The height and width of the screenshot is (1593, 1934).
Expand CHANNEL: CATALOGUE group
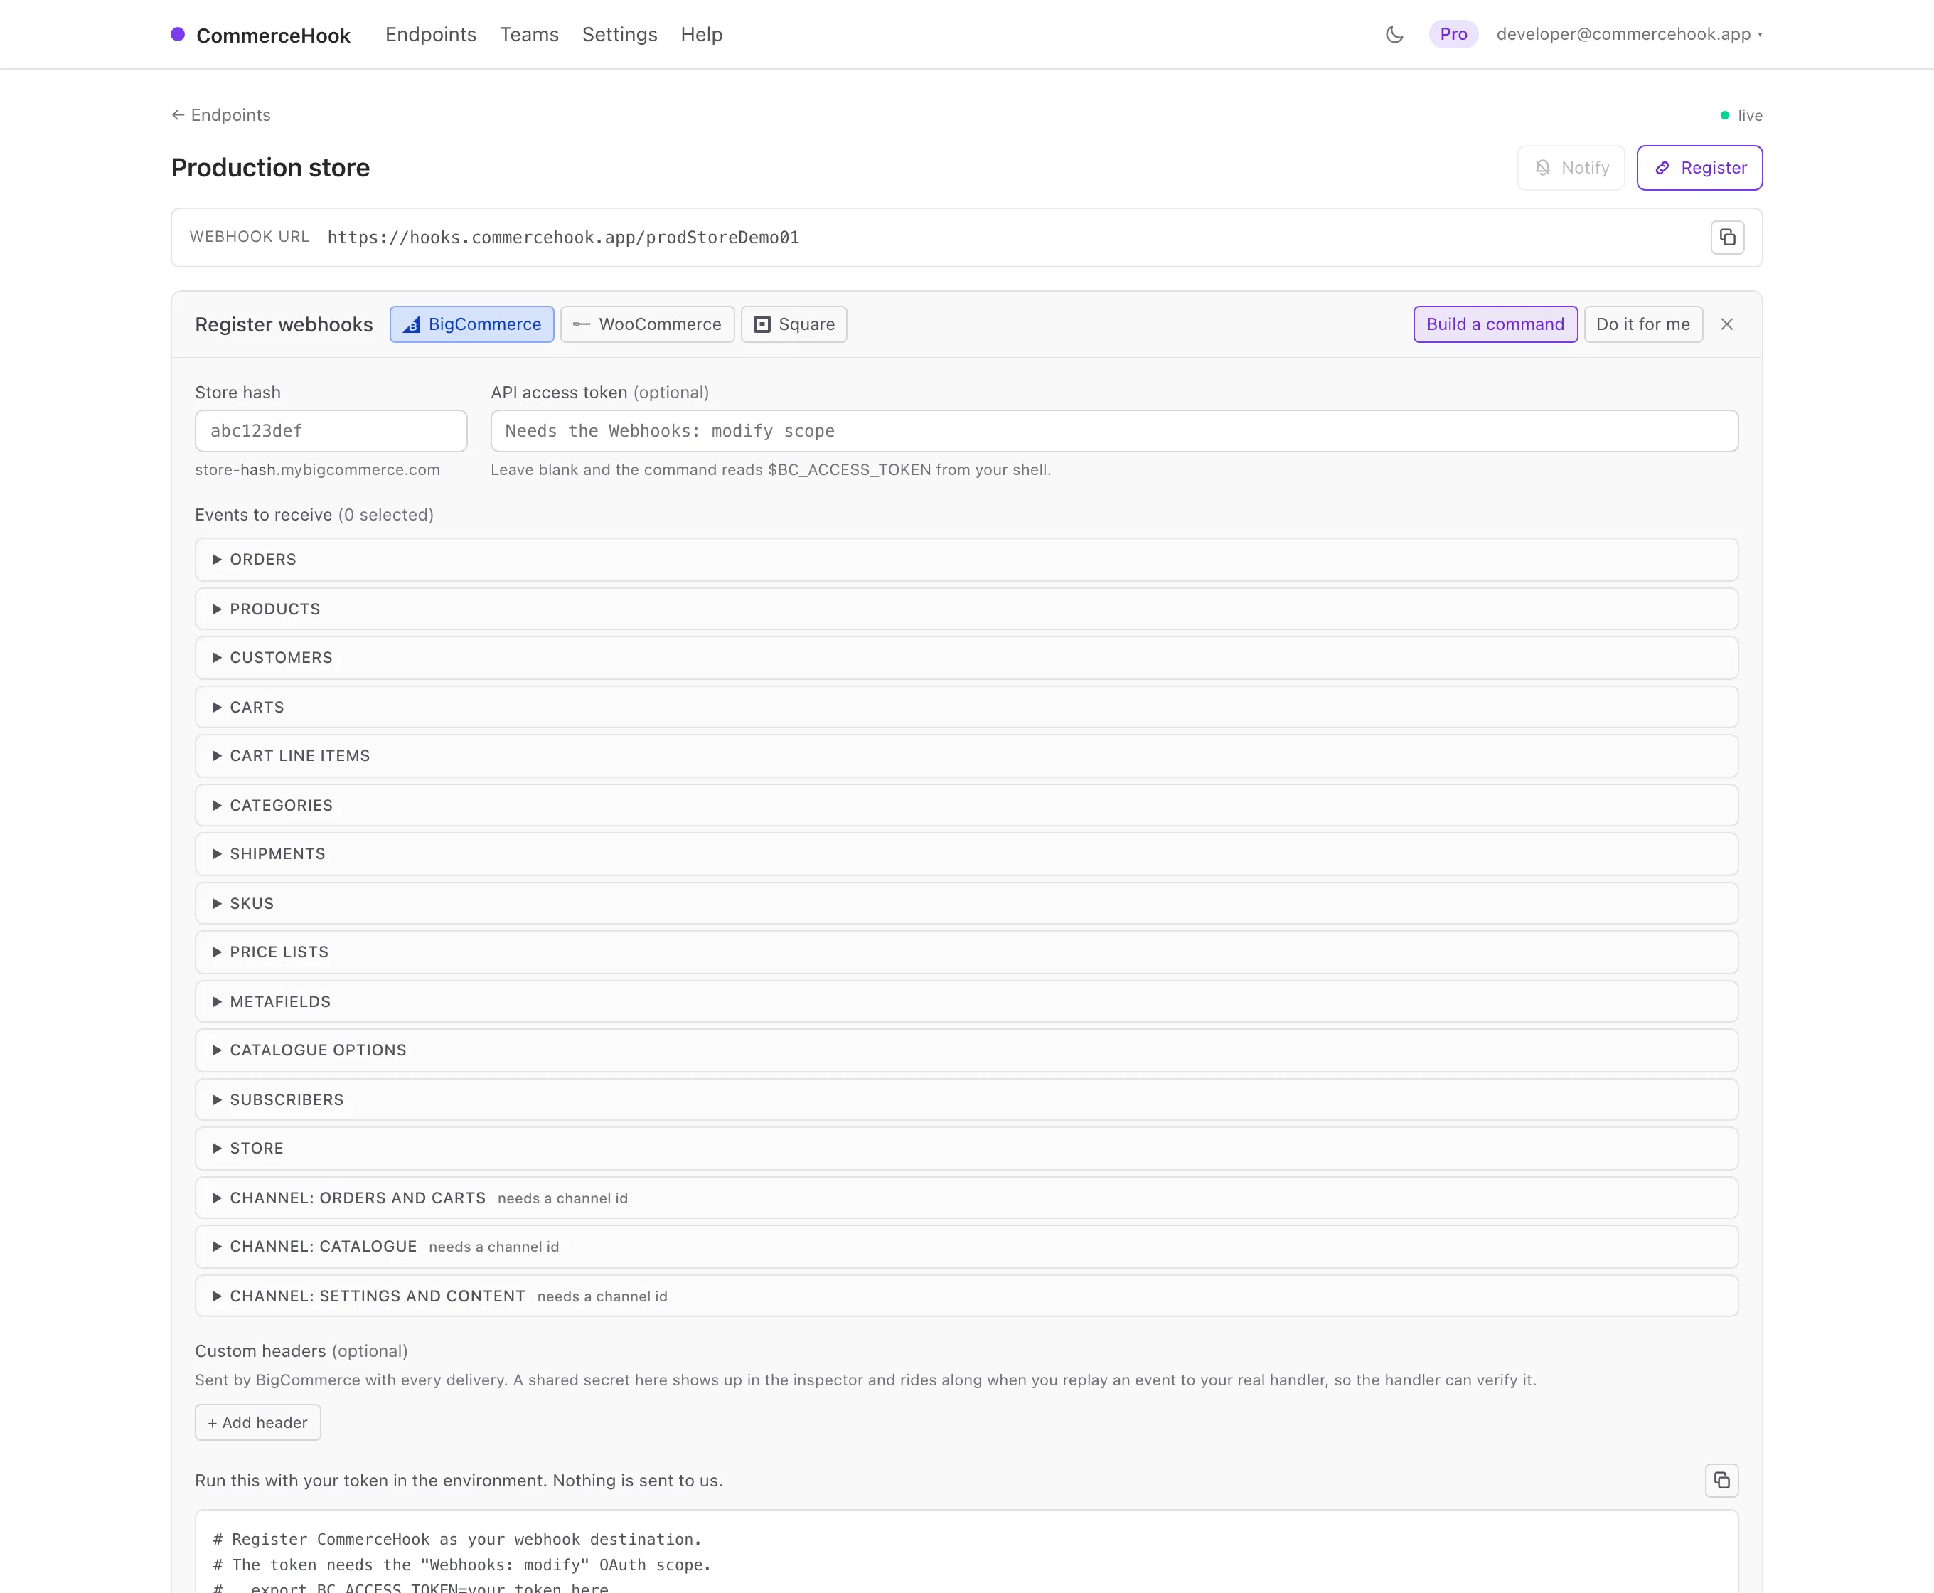tap(966, 1246)
